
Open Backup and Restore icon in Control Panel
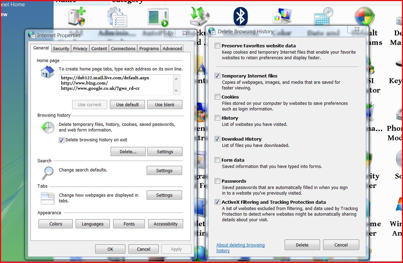click(x=200, y=16)
